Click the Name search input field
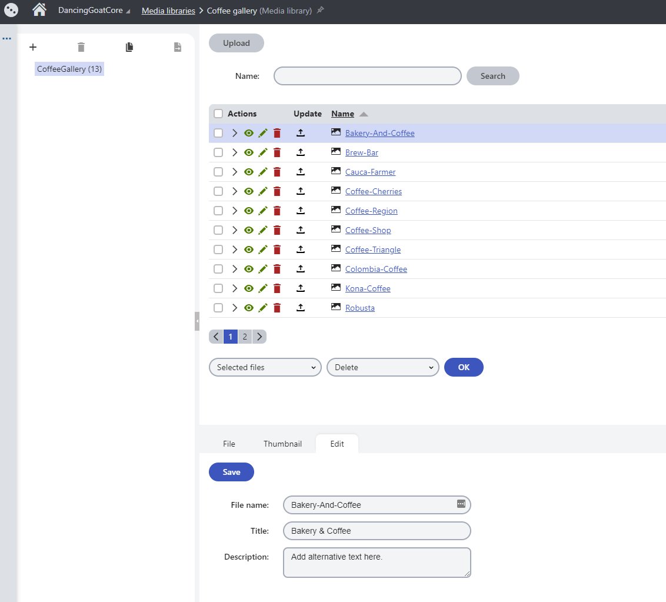 [x=368, y=76]
